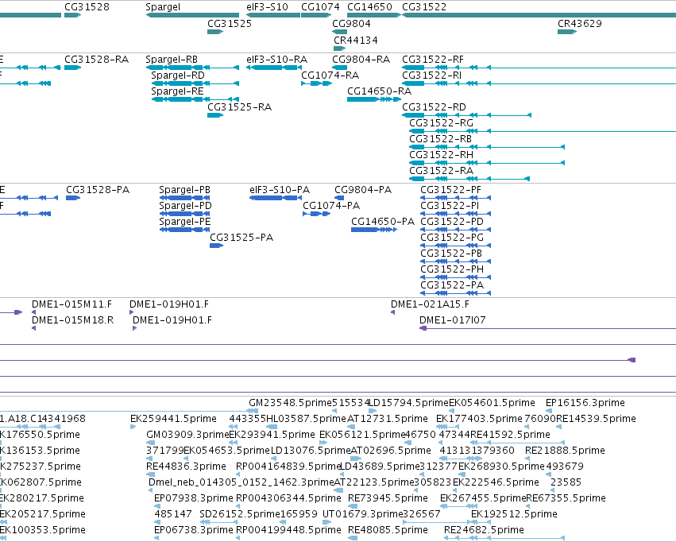Select transcript eIF3-S10-RA
Viewport: 676px width, 542px height.
[x=274, y=68]
